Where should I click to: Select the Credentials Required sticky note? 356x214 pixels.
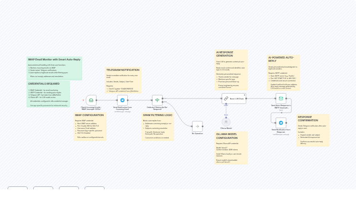click(48, 94)
